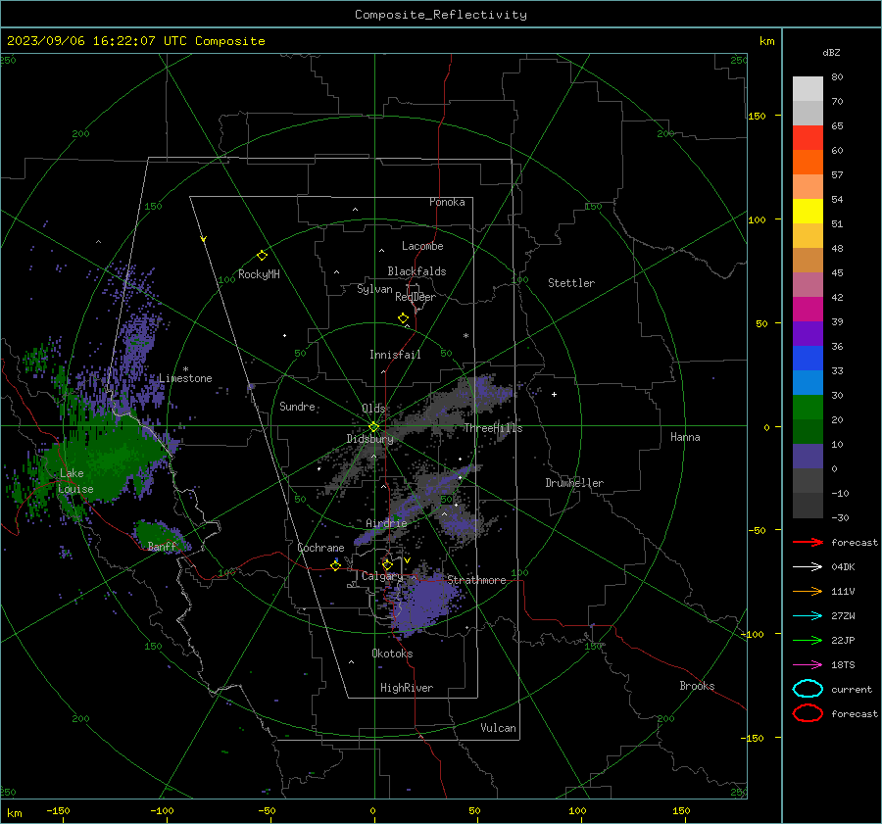The width and height of the screenshot is (882, 824).
Task: Click the Lacombe label
Action: 422,246
